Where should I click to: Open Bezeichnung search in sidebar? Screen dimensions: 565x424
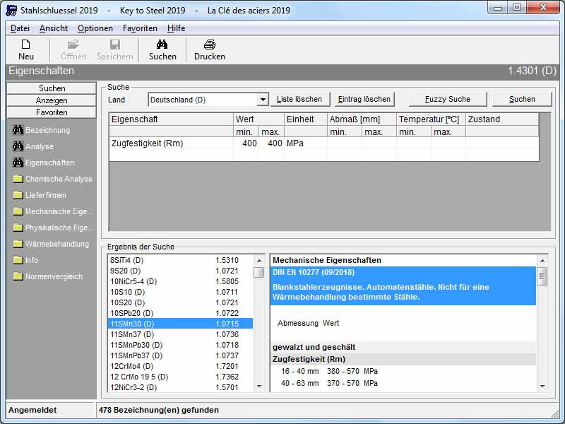(x=41, y=130)
